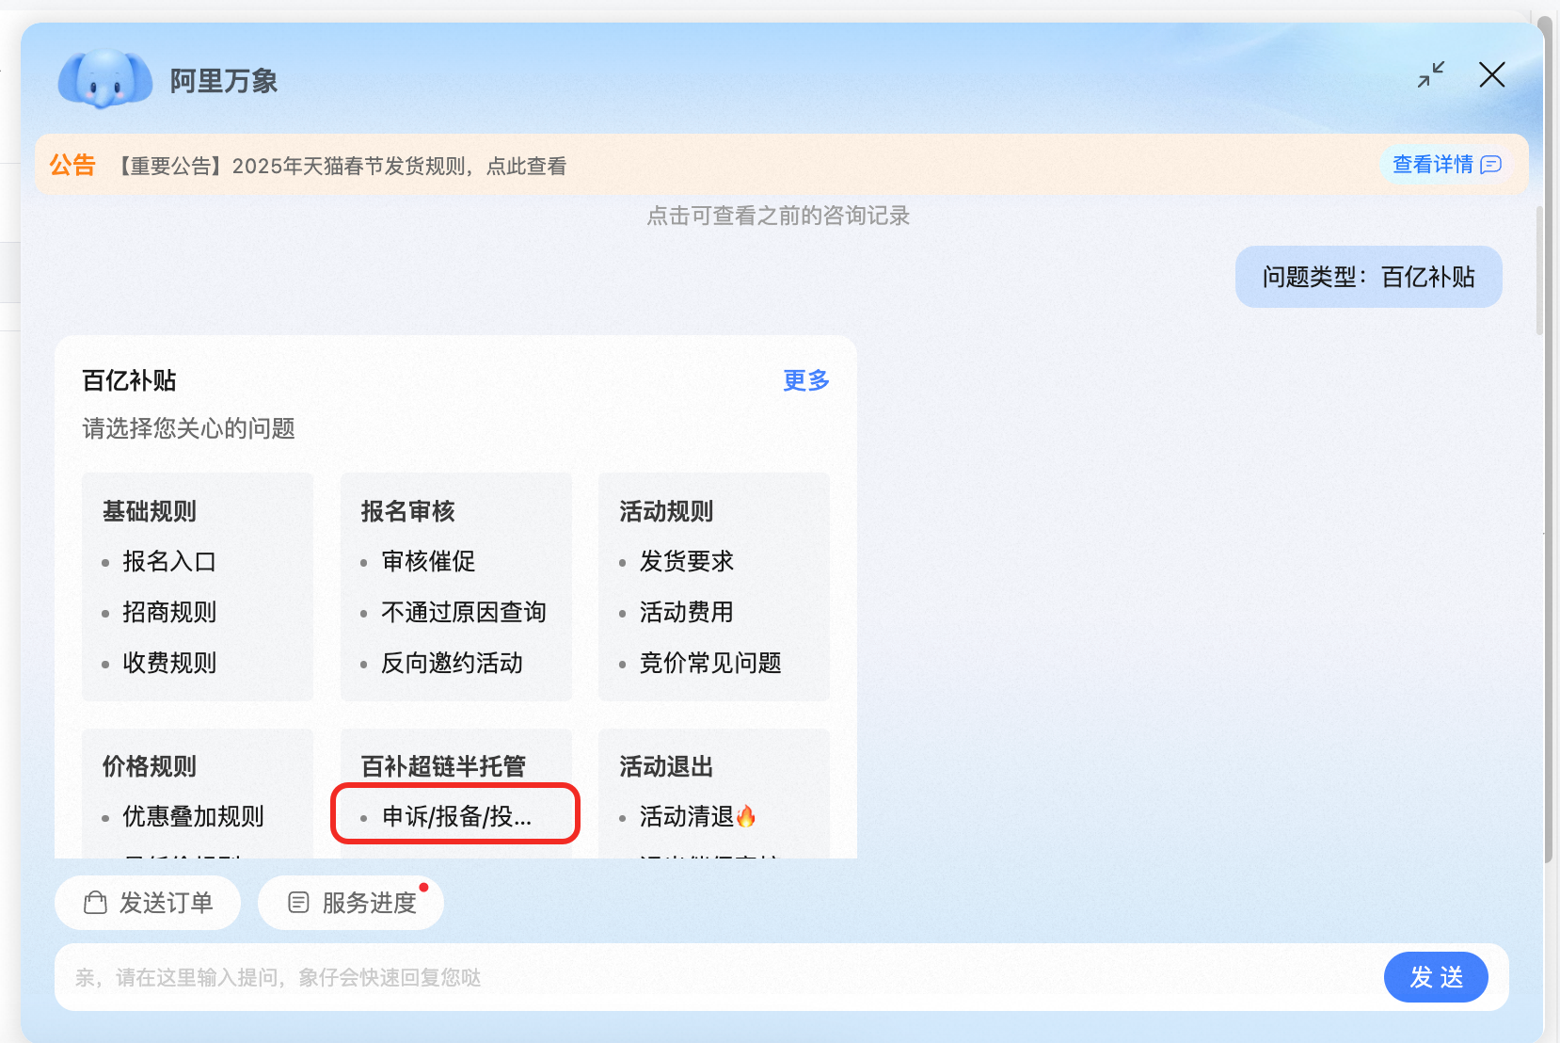Open 不通过原因查询 question
Image resolution: width=1560 pixels, height=1043 pixels.
[x=464, y=613]
